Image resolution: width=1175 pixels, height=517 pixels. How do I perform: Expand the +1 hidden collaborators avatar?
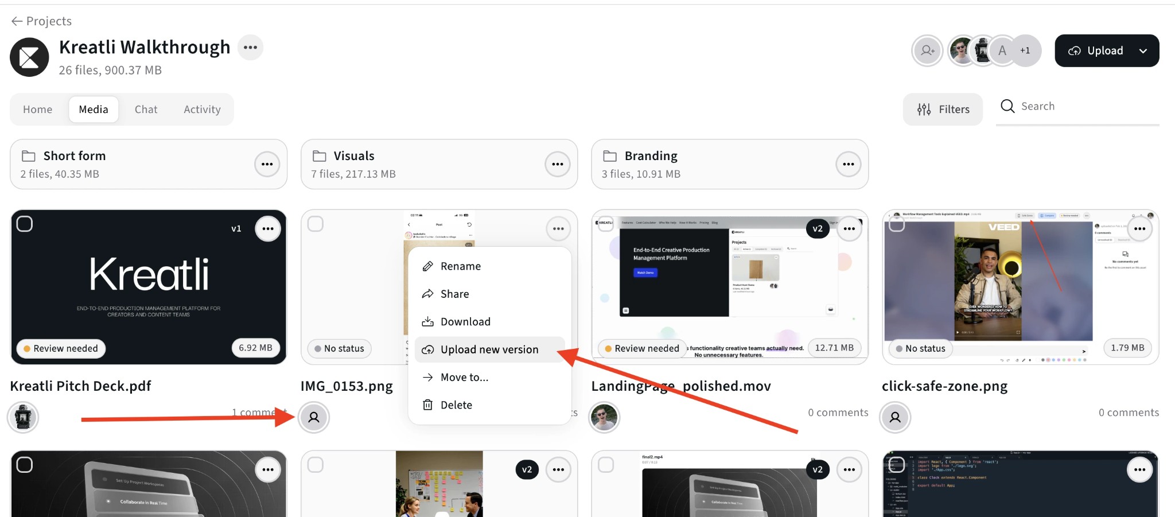pos(1024,50)
